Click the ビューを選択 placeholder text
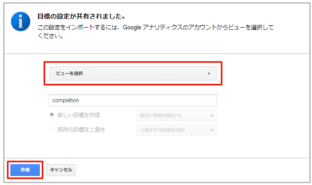This screenshot has width=312, height=185. pos(70,73)
